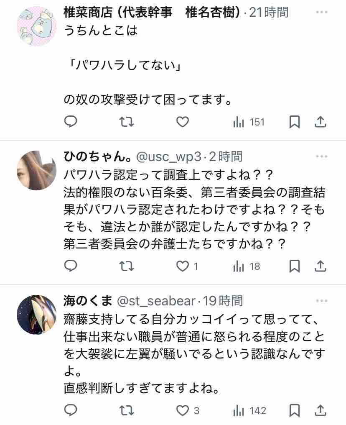The image size is (346, 425).
Task: Bookmark the 椎菜商店 tweet
Action: pos(295,122)
